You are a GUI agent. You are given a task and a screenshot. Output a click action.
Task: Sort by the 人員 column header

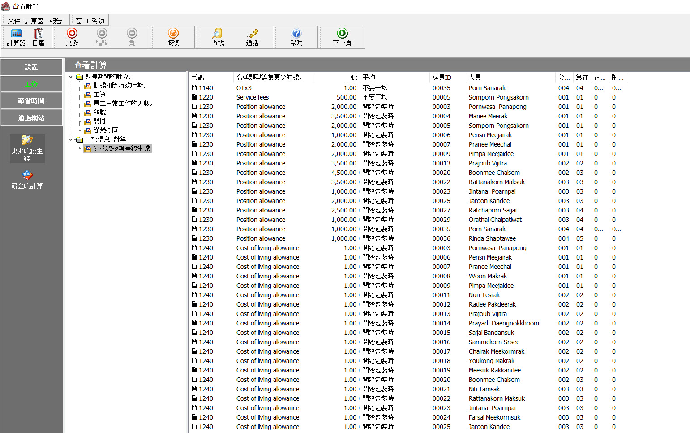510,78
